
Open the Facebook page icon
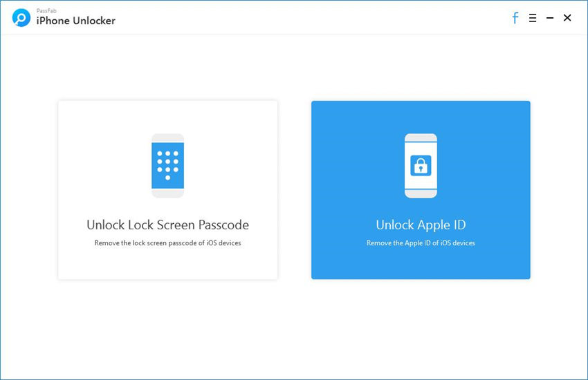point(515,18)
